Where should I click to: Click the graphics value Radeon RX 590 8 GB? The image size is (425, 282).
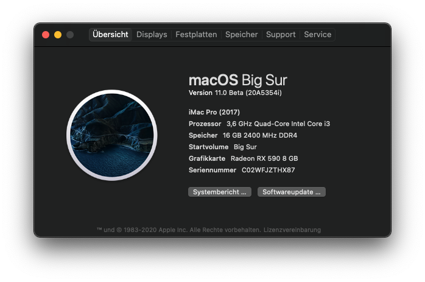pyautogui.click(x=264, y=158)
